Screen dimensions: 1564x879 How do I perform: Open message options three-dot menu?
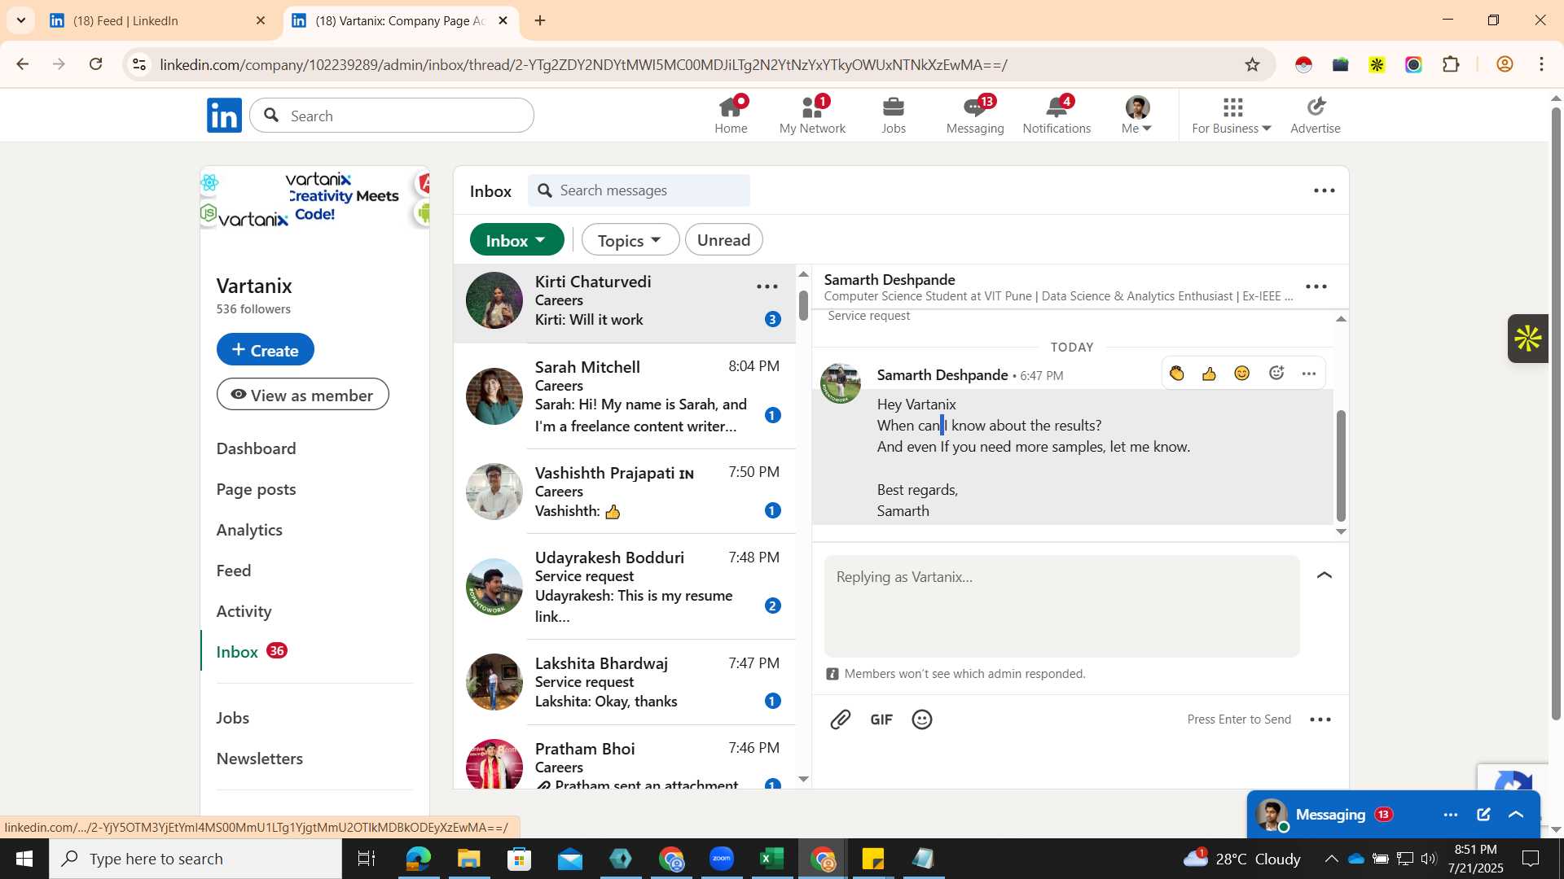(1309, 374)
